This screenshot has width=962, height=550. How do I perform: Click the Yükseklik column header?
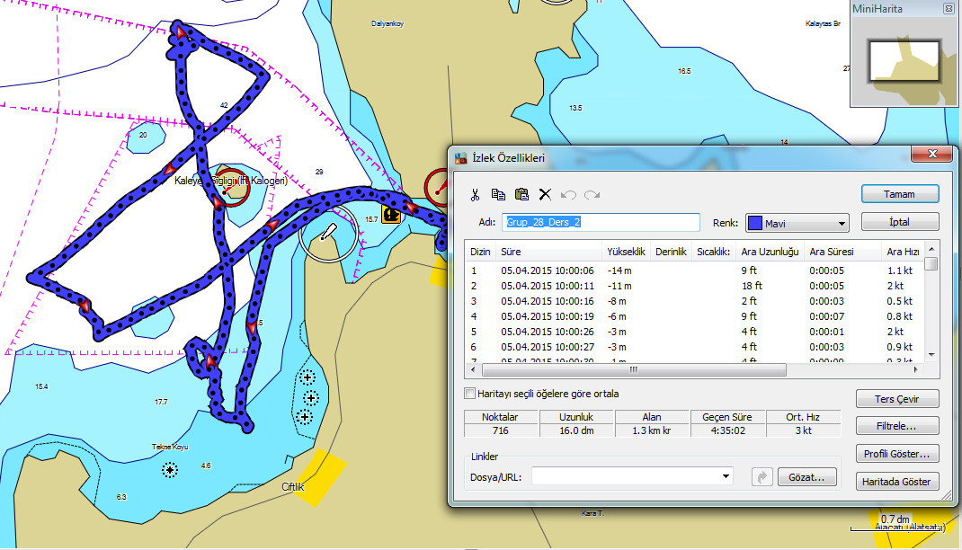click(626, 252)
